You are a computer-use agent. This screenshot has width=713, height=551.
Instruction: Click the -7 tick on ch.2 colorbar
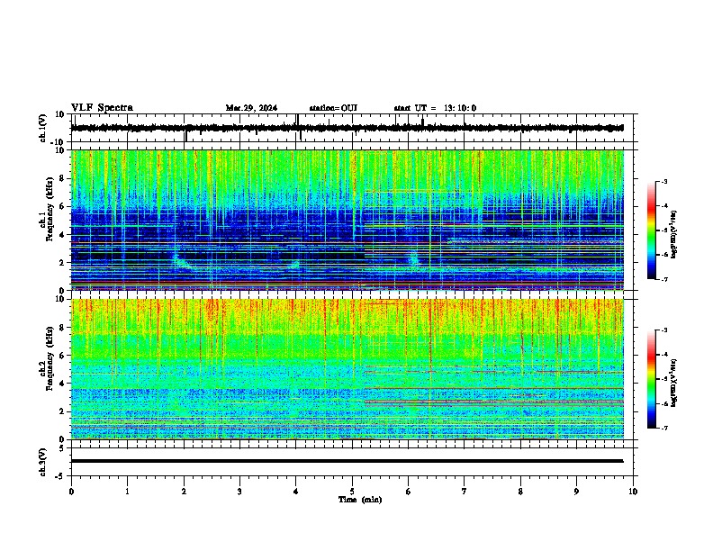pyautogui.click(x=663, y=428)
